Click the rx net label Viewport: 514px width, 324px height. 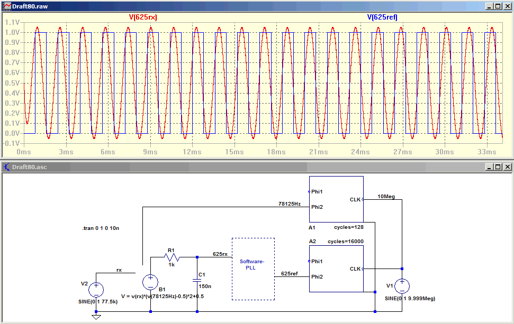click(119, 270)
